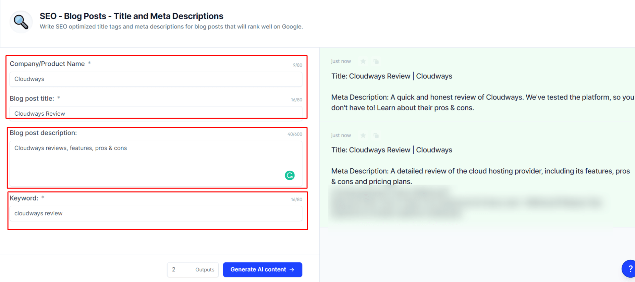Click inside the Blog post description textarea
This screenshot has height=282, width=635.
[156, 164]
